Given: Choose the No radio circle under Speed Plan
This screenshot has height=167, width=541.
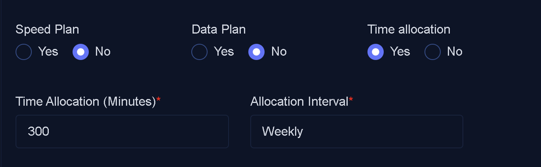Looking at the screenshot, I should 81,52.
